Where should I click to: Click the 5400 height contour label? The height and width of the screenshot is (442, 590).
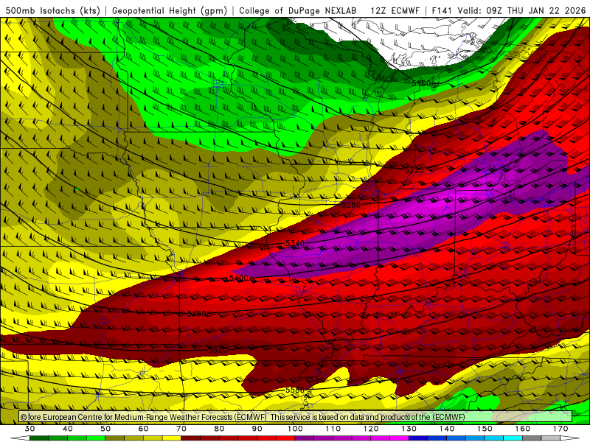point(239,278)
